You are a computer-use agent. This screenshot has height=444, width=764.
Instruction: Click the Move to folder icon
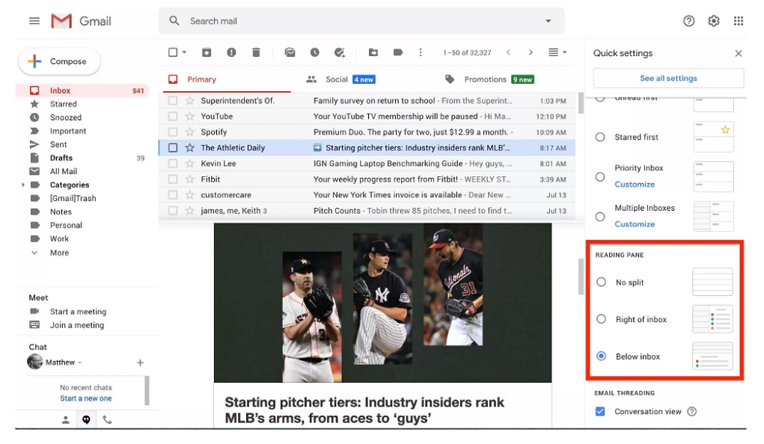[373, 52]
